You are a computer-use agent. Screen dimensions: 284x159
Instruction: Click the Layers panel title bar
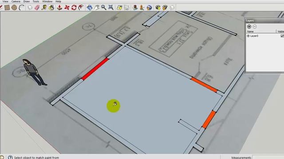264,21
